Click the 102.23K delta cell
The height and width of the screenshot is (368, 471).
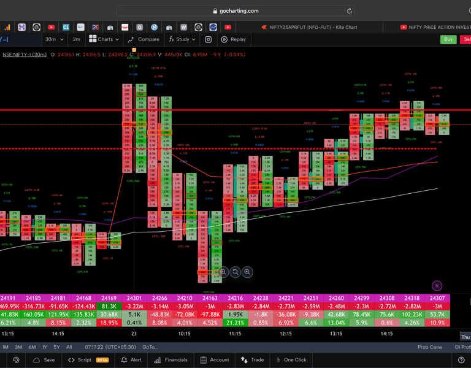pos(412,314)
